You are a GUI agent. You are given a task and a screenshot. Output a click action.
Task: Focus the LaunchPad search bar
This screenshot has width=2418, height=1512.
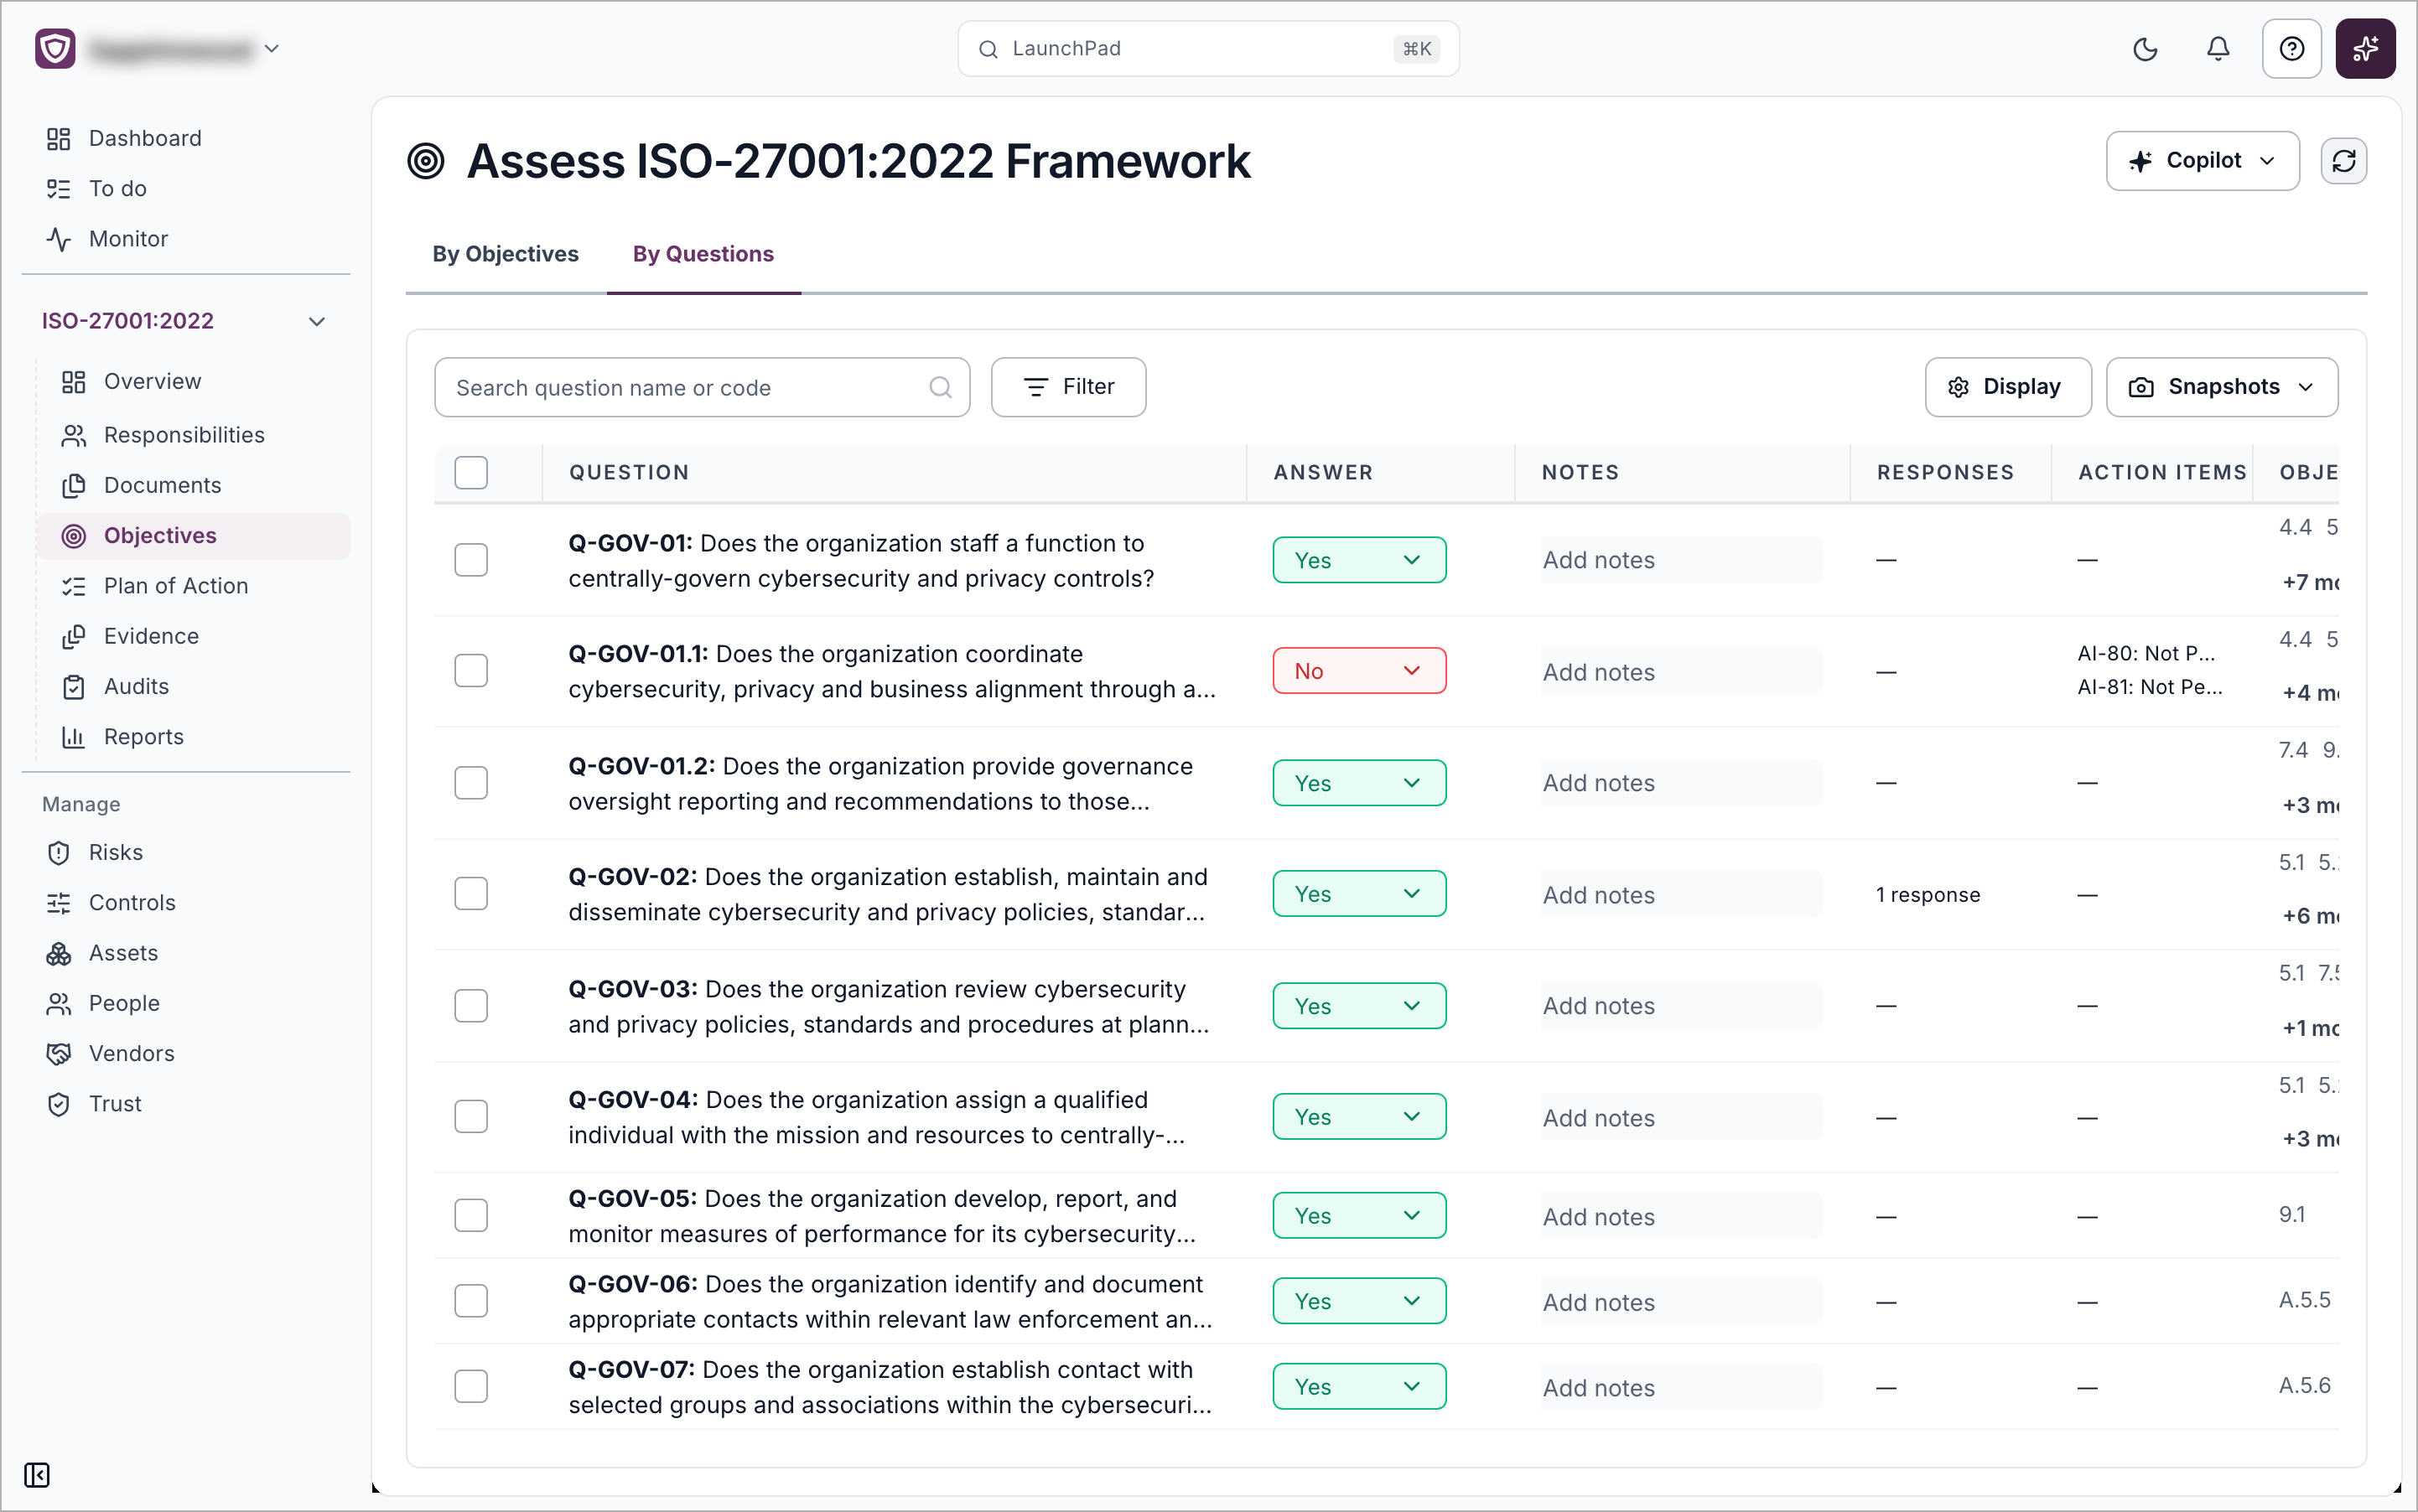pos(1207,48)
